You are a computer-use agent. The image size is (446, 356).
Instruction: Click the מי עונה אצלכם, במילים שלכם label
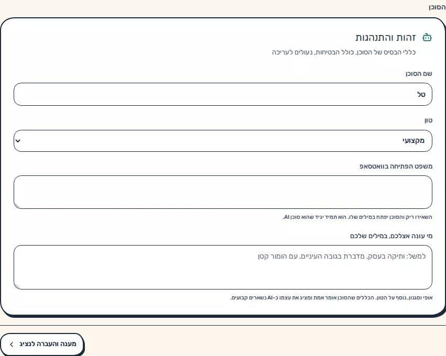(391, 236)
